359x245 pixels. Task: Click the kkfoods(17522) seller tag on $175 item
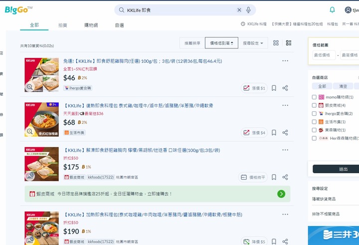101,177
